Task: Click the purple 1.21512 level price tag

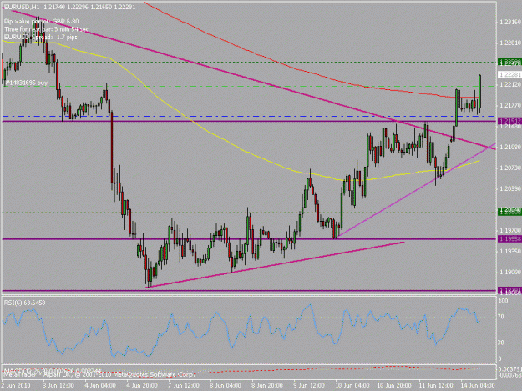Action: point(509,121)
